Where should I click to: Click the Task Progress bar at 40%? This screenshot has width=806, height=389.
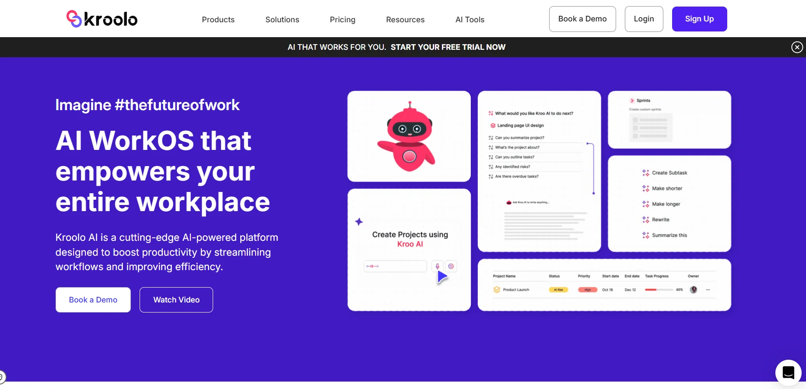tap(659, 290)
